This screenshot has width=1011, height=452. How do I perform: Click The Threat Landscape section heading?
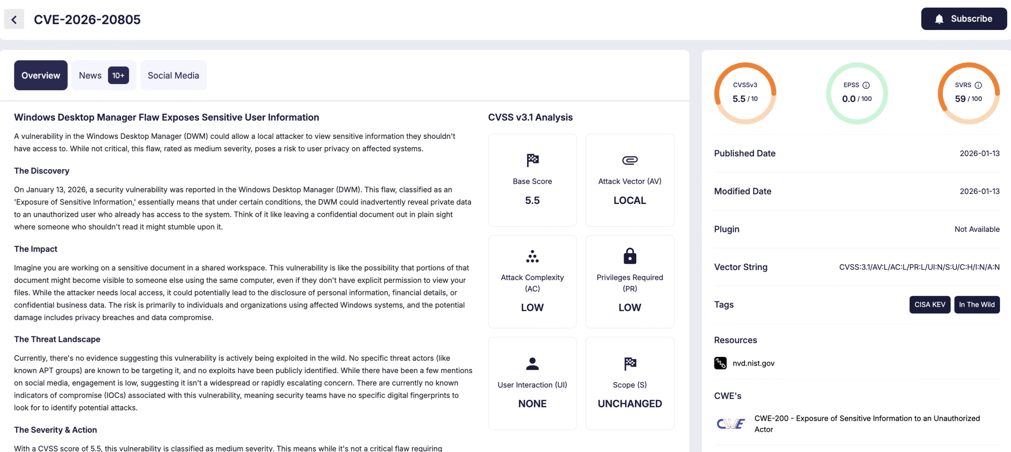pos(57,339)
